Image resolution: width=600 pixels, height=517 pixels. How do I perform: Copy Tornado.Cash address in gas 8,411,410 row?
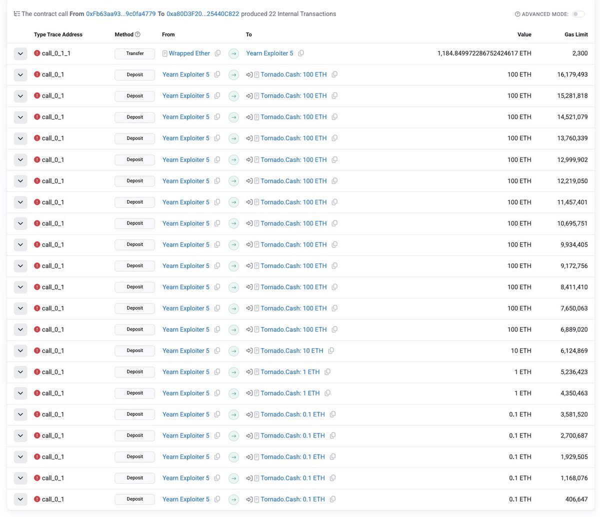pos(334,287)
